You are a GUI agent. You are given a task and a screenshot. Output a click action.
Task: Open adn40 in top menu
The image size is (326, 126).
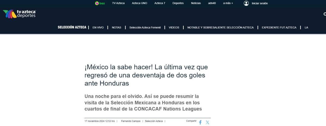[212, 3]
